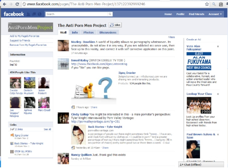Click the link icon beside Yesterday at 10:41am

[x=73, y=148]
